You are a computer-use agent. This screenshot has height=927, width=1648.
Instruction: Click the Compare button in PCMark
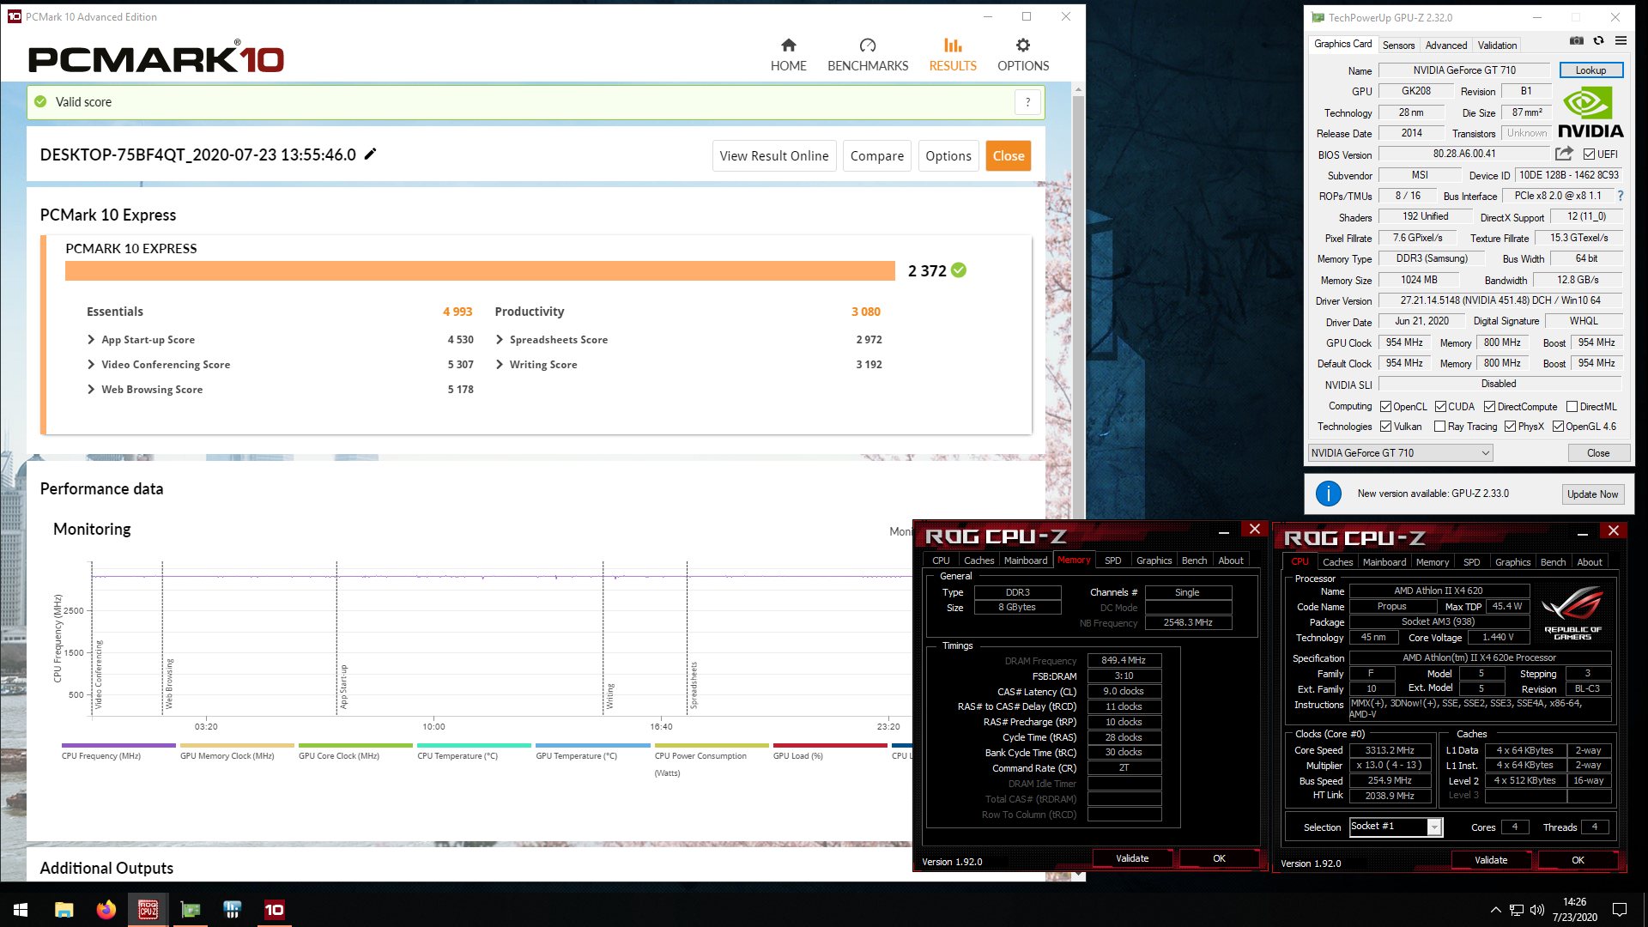pyautogui.click(x=876, y=156)
